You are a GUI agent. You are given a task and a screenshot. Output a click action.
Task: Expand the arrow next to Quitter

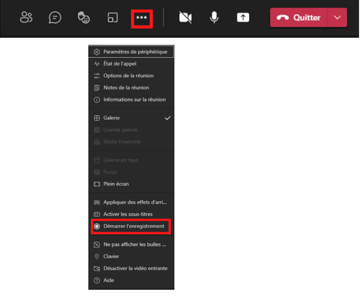(337, 18)
